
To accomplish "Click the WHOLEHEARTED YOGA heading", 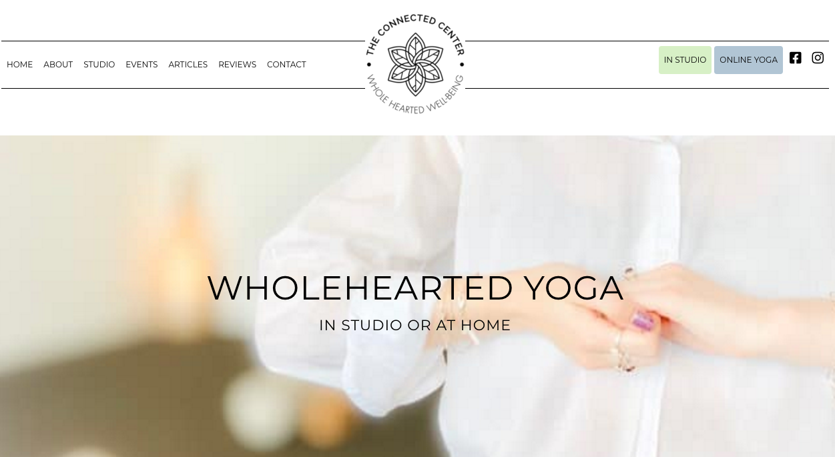I will (415, 288).
